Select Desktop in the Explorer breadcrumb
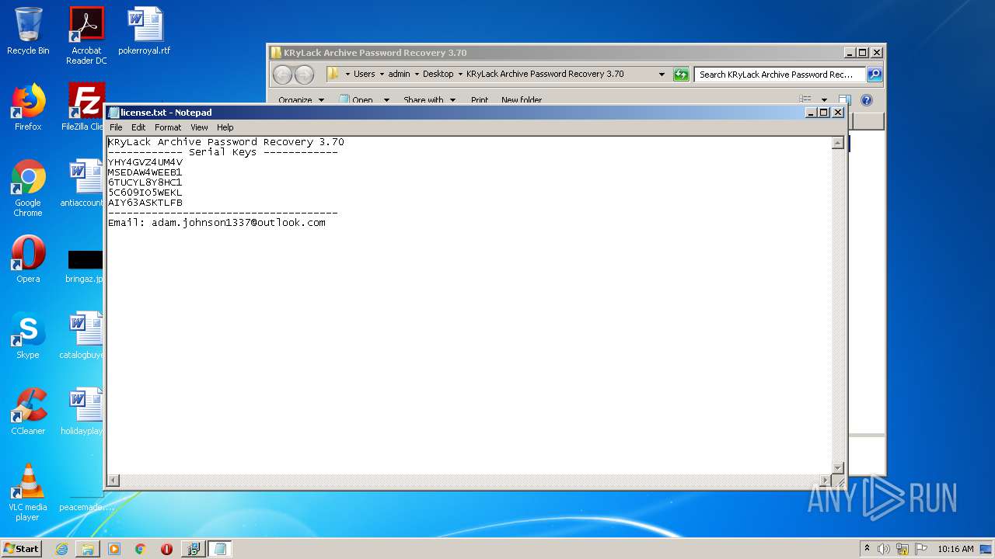The image size is (995, 559). pos(438,74)
